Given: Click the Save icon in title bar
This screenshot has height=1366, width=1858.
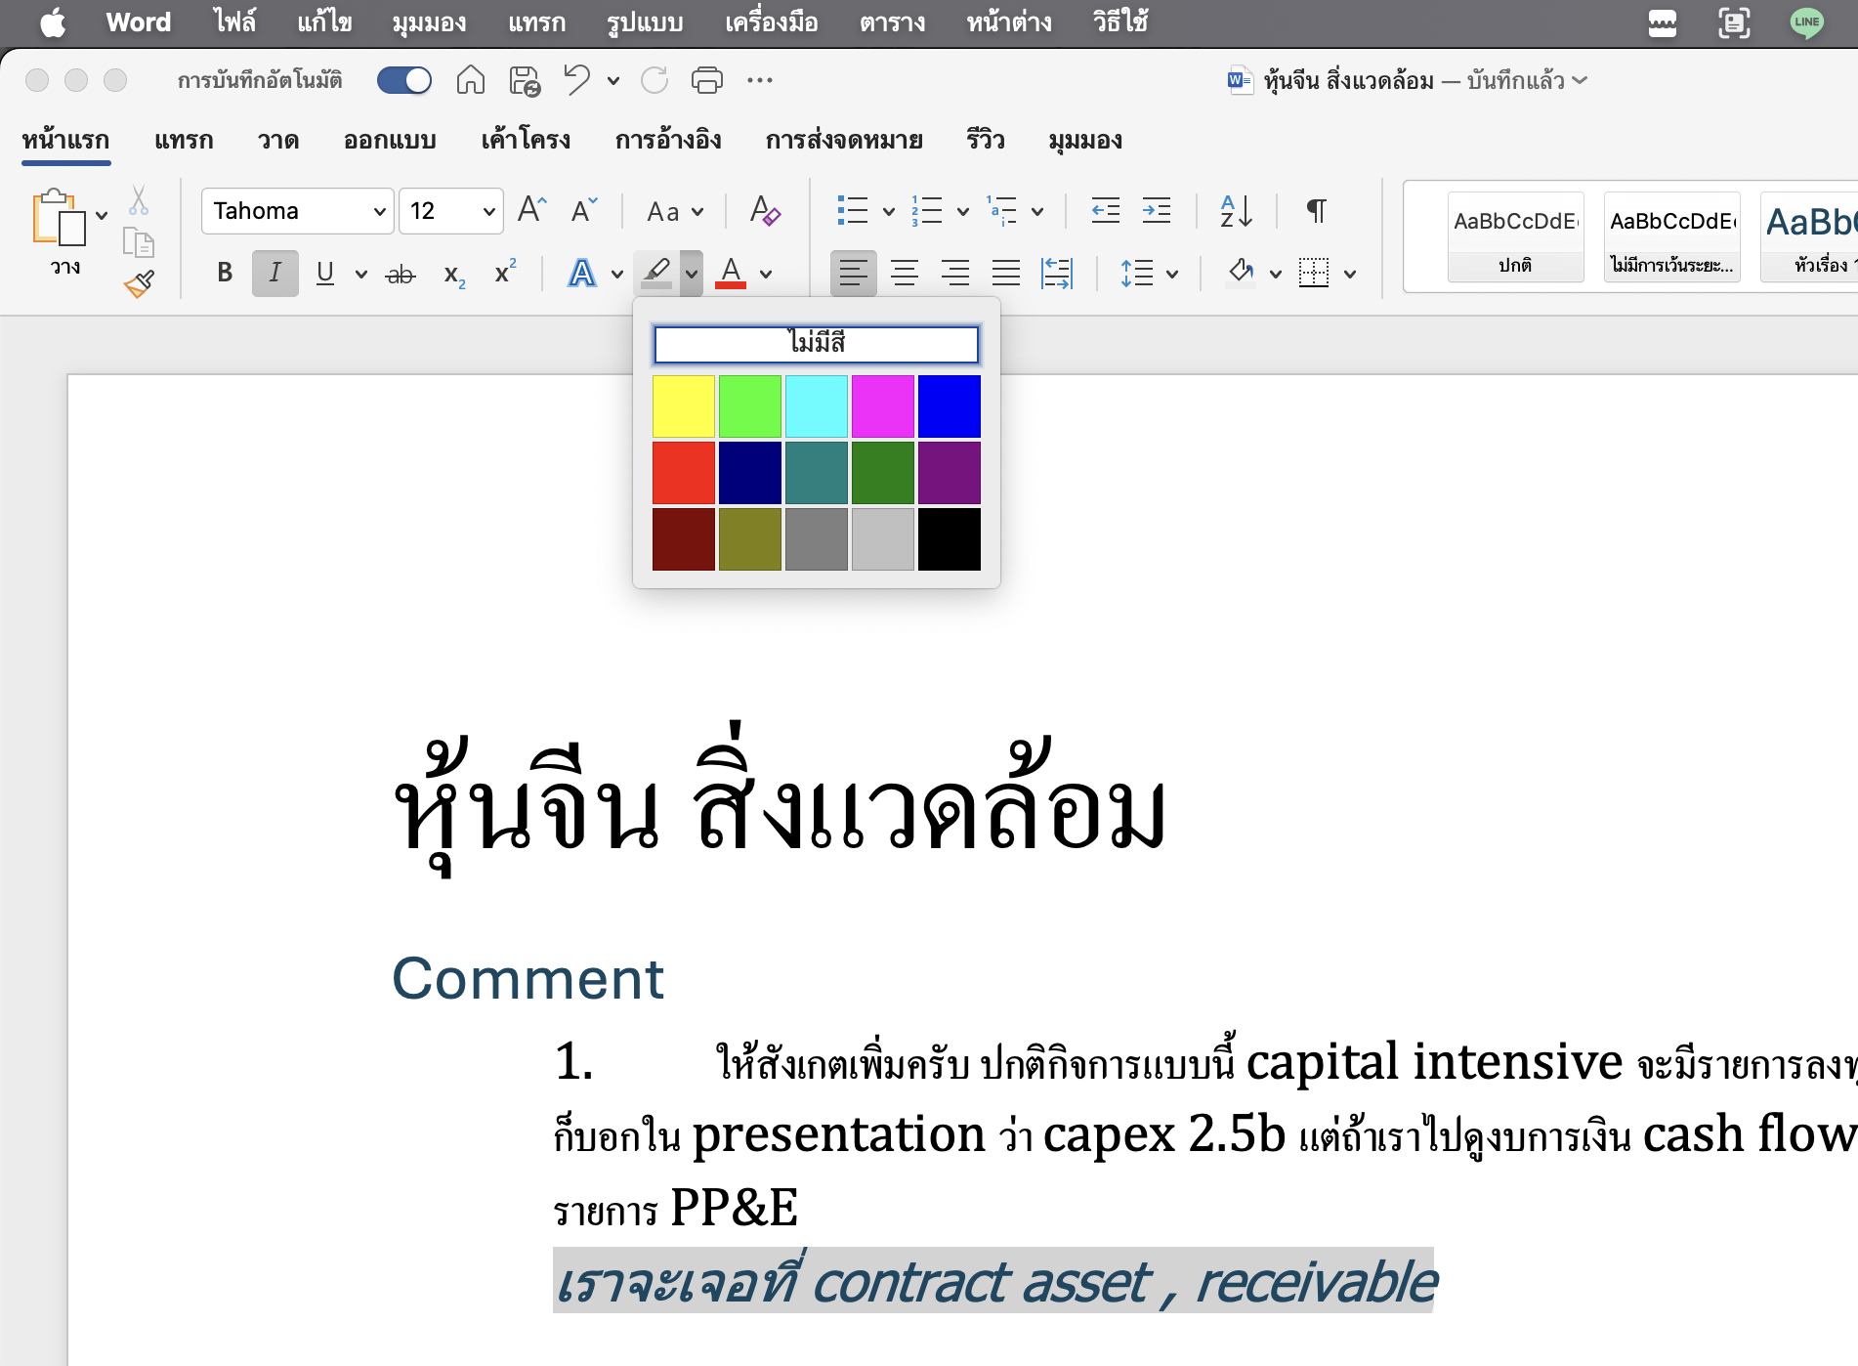Looking at the screenshot, I should pos(525,80).
